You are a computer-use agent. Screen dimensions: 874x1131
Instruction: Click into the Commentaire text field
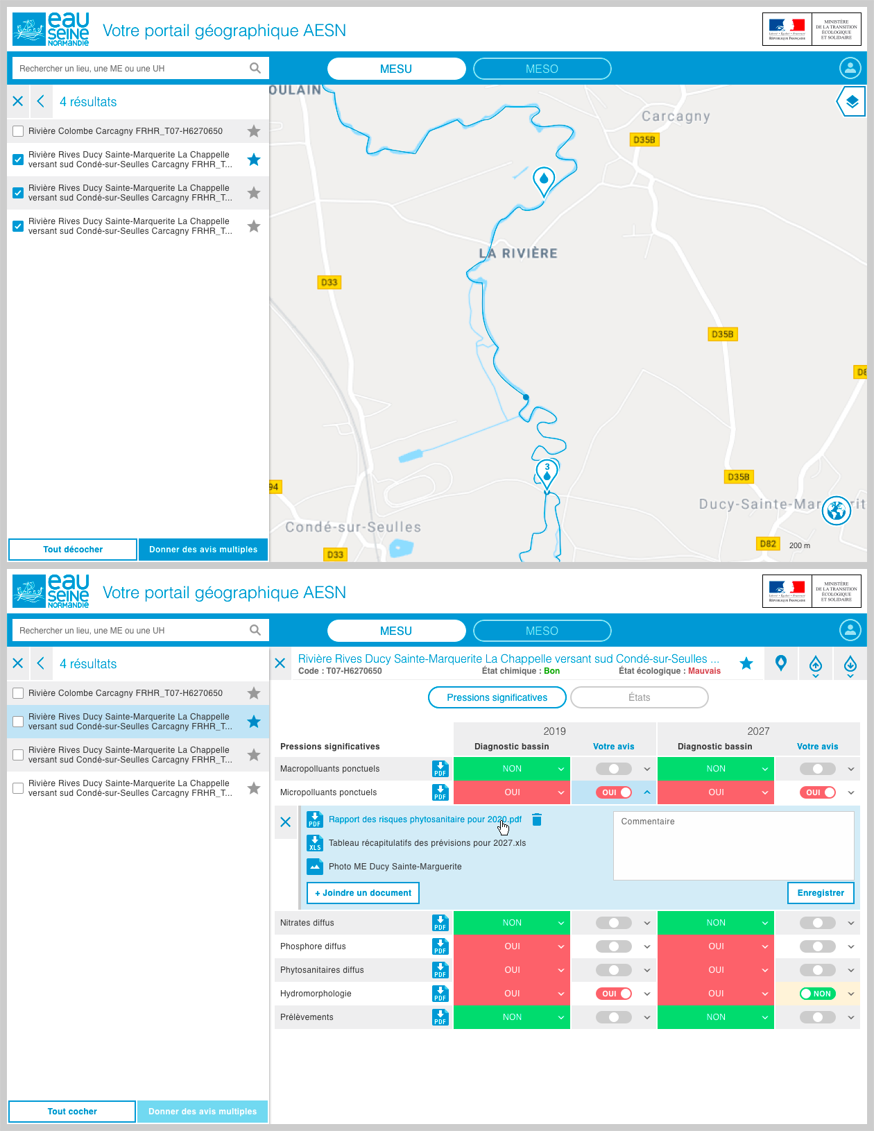pos(733,845)
